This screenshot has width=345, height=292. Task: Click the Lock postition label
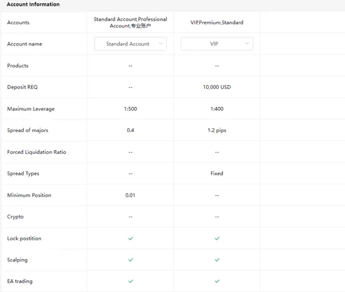(x=24, y=238)
